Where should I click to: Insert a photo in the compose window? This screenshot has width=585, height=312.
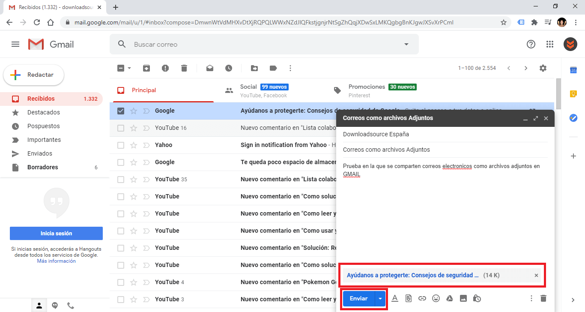tap(463, 298)
